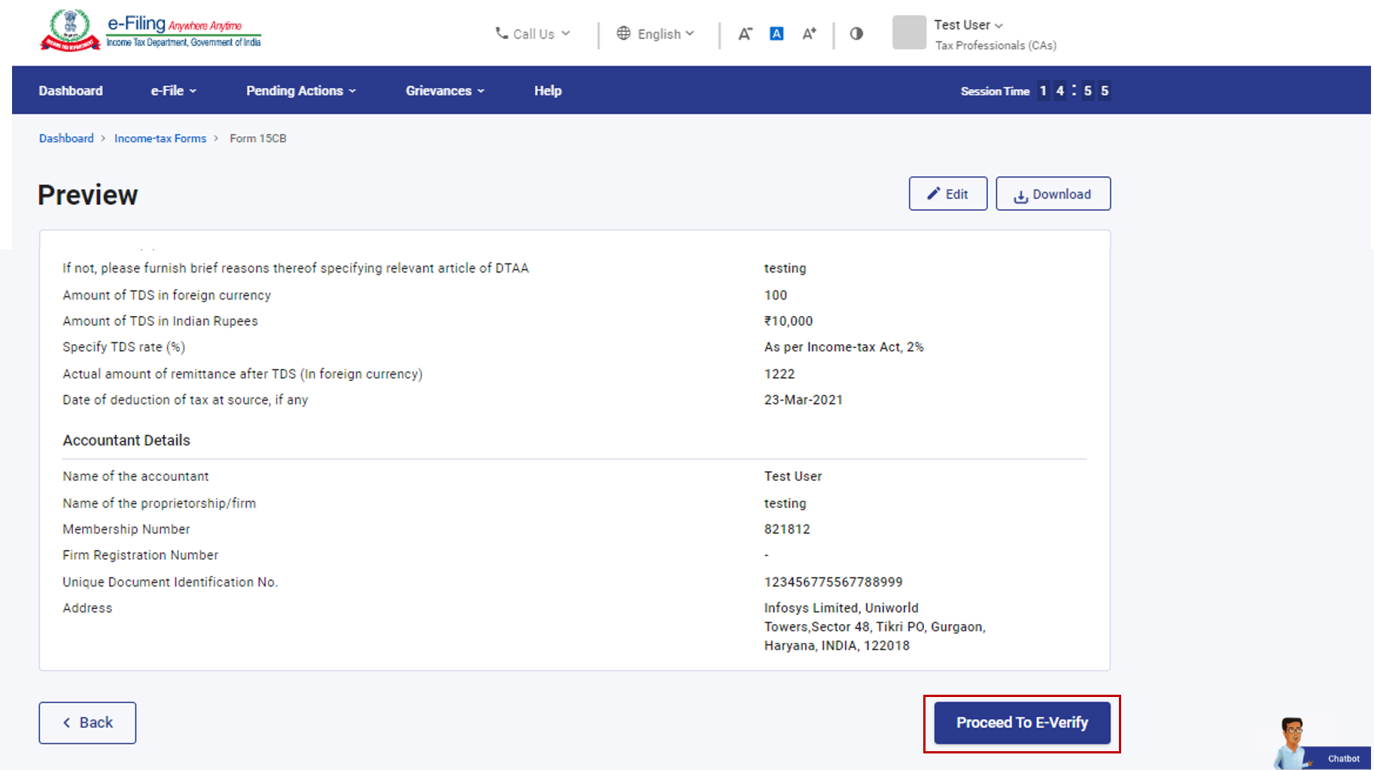Click the e-Filing portal logo

click(150, 31)
